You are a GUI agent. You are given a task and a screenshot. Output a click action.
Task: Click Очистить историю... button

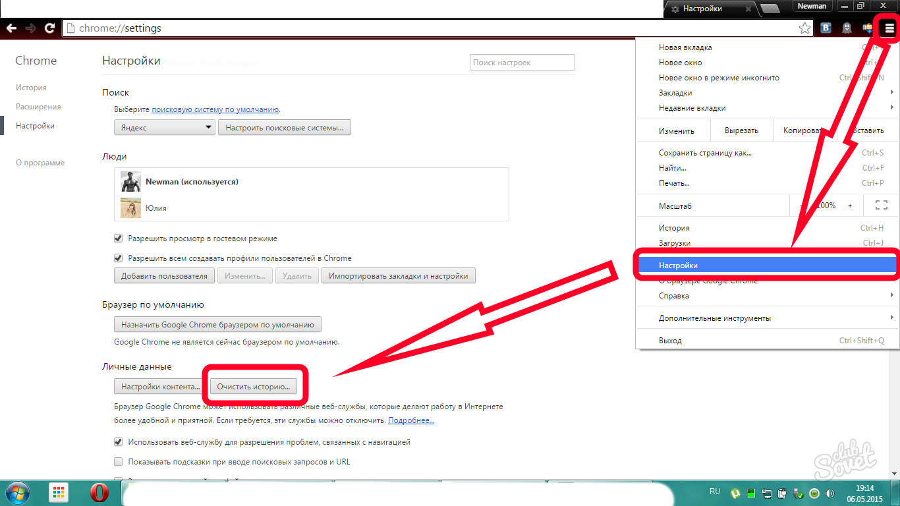point(254,387)
